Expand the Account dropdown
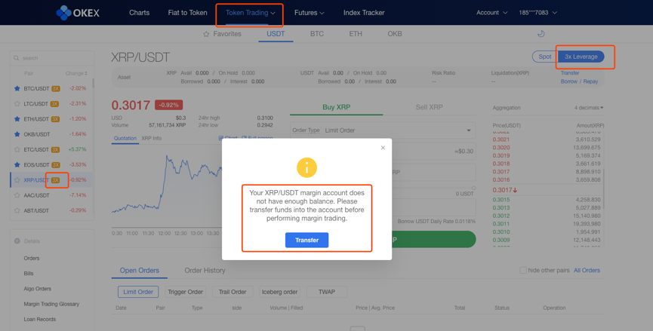Screen dimensions: 653x331 click(492, 13)
